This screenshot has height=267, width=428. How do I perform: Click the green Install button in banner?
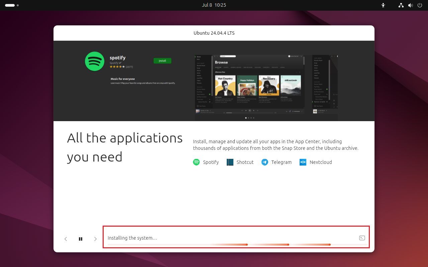coord(162,61)
